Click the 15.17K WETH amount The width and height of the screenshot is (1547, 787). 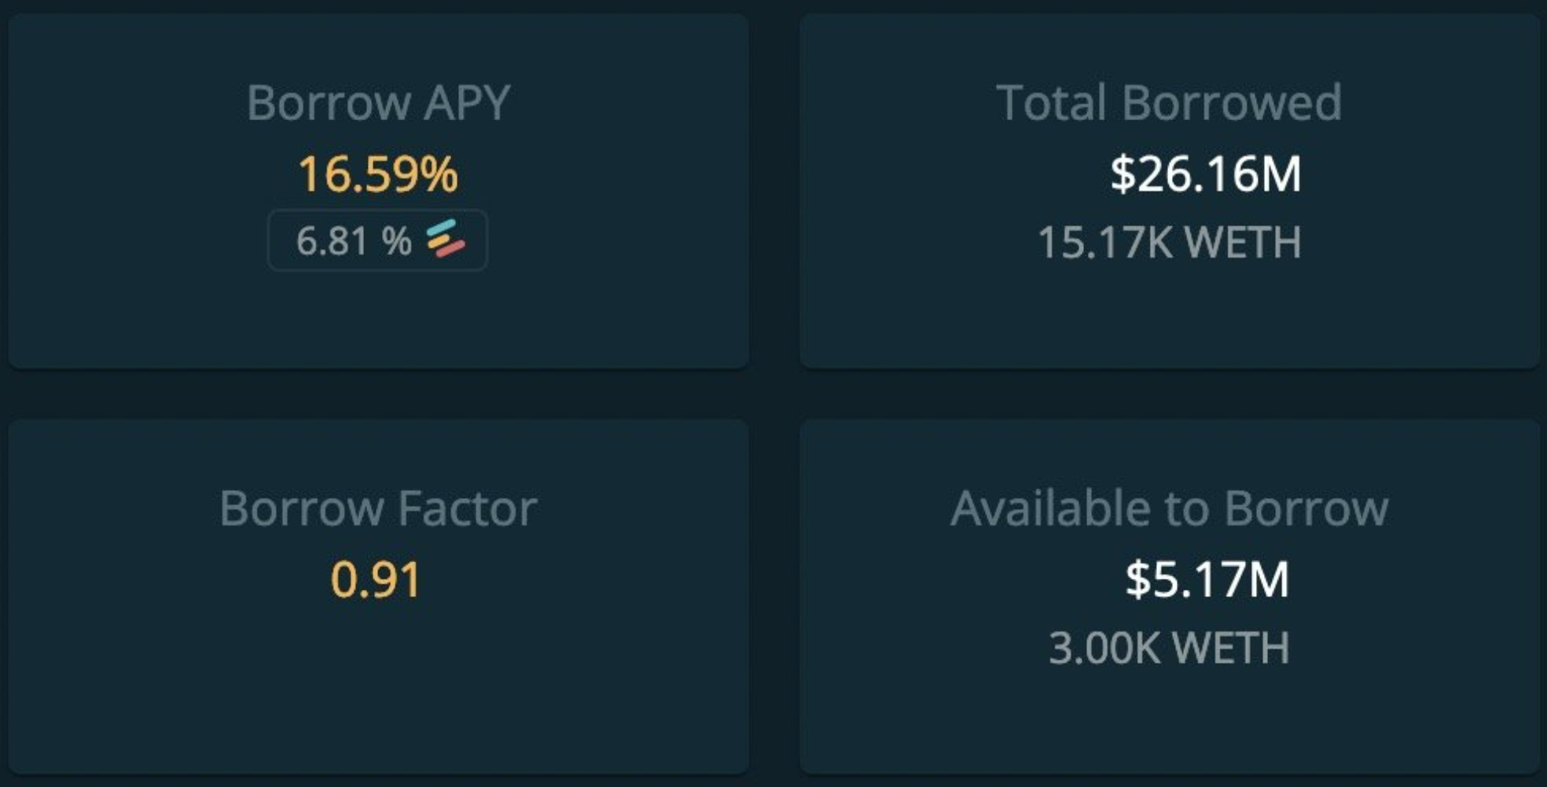point(1169,242)
